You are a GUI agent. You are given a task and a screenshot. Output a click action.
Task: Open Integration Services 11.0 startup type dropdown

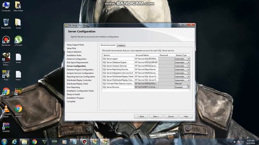[189, 73]
